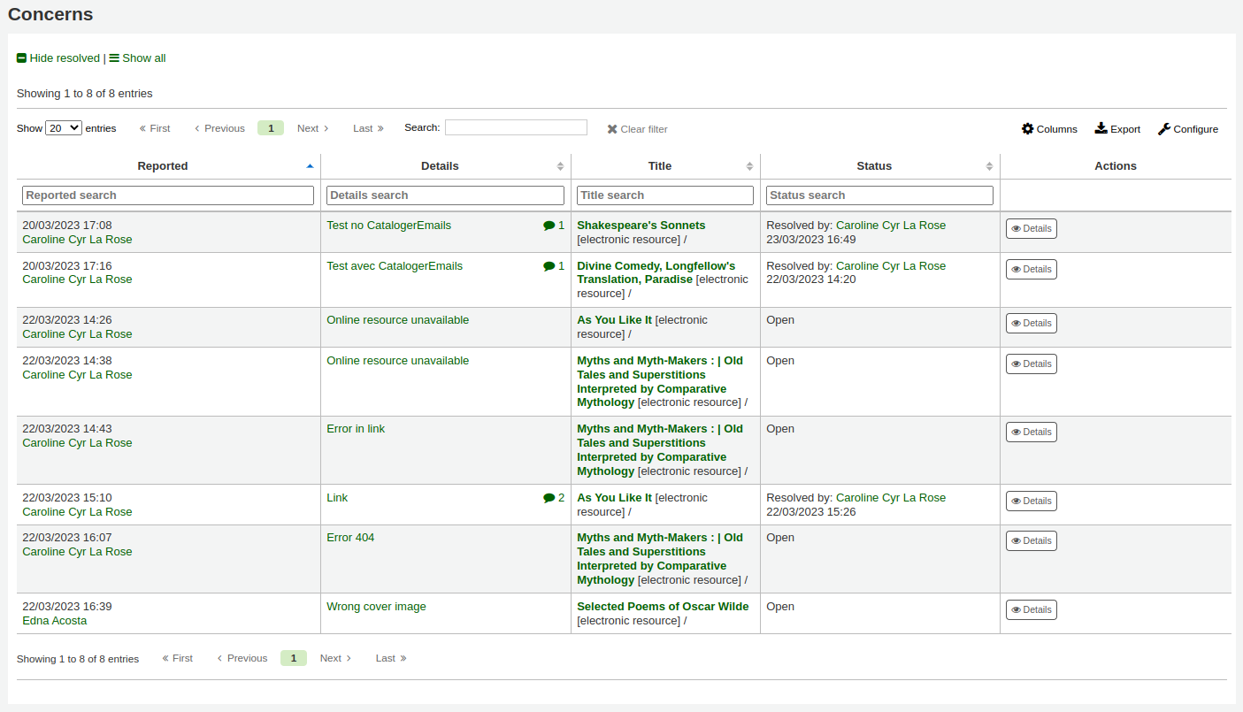Open the Error 404 concern link
This screenshot has height=712, width=1243.
pos(350,538)
